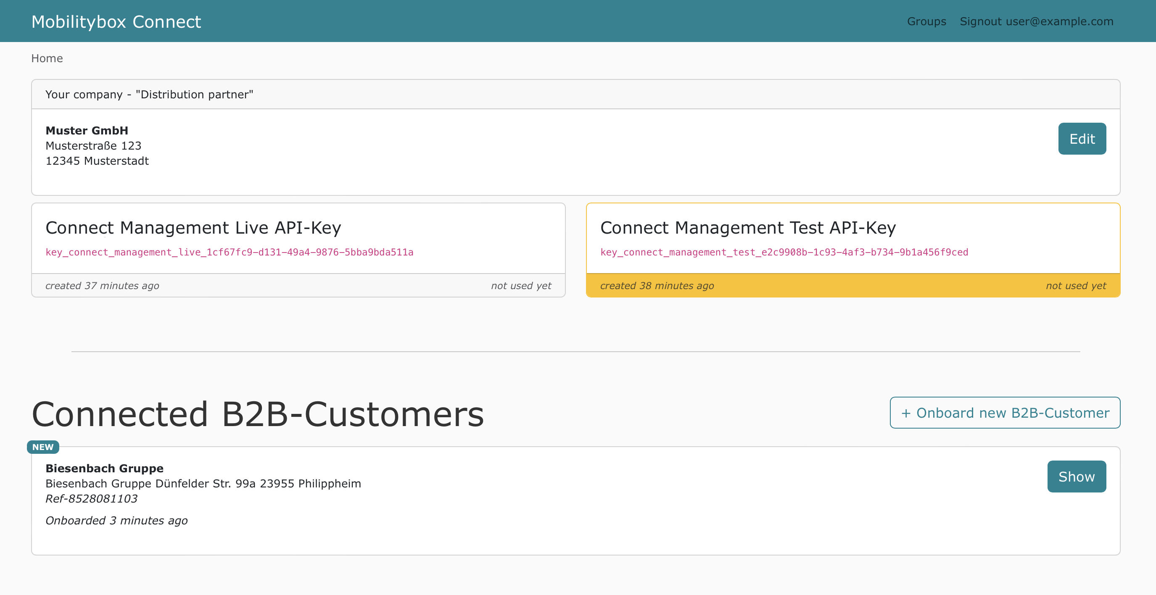Click the Connected B2B-Customers heading
The width and height of the screenshot is (1156, 595).
pyautogui.click(x=258, y=414)
